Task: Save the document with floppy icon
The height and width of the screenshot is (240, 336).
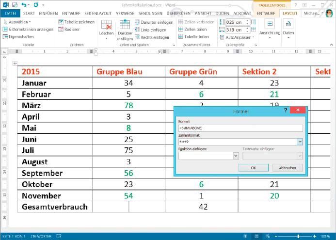Action: pyautogui.click(x=15, y=4)
